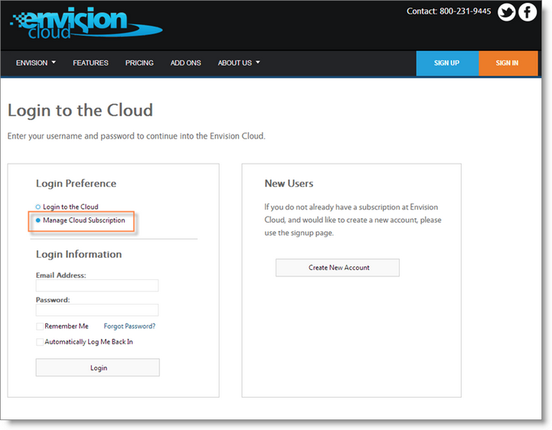Image resolution: width=552 pixels, height=430 pixels.
Task: Click the Envision Cloud logo
Action: [x=86, y=23]
